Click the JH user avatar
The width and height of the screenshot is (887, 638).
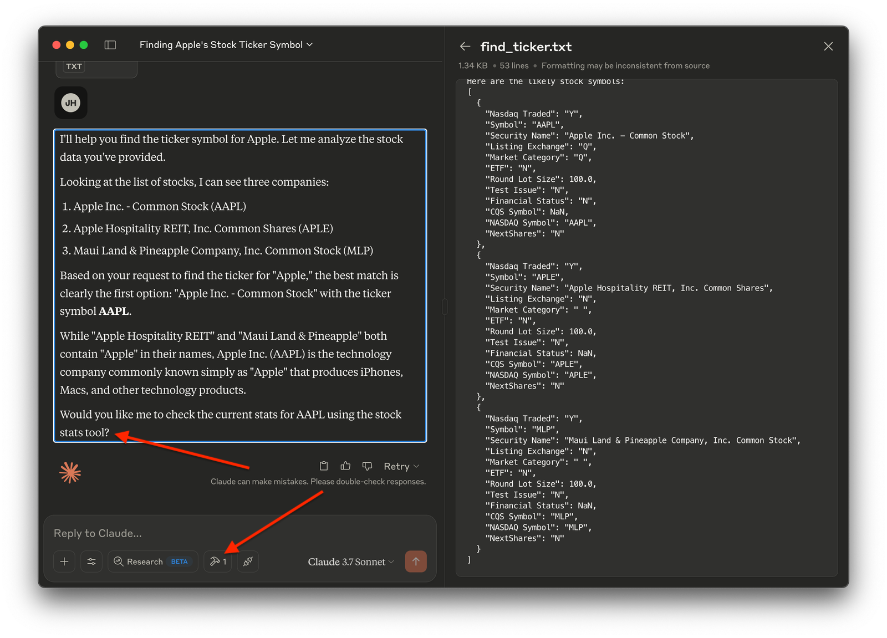click(71, 103)
